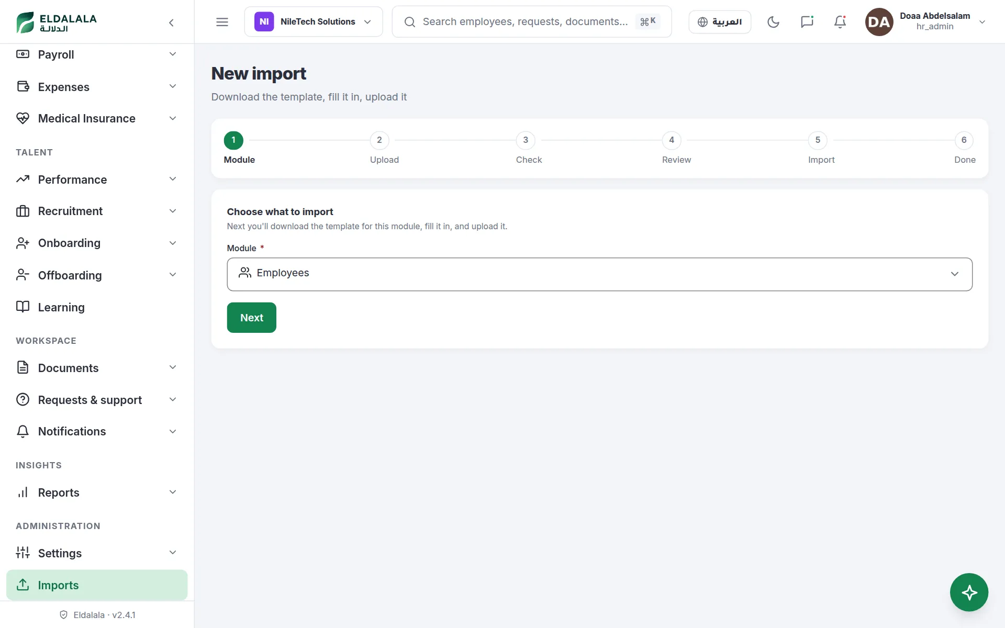The height and width of the screenshot is (628, 1005).
Task: Expand the Payroll menu
Action: click(97, 54)
